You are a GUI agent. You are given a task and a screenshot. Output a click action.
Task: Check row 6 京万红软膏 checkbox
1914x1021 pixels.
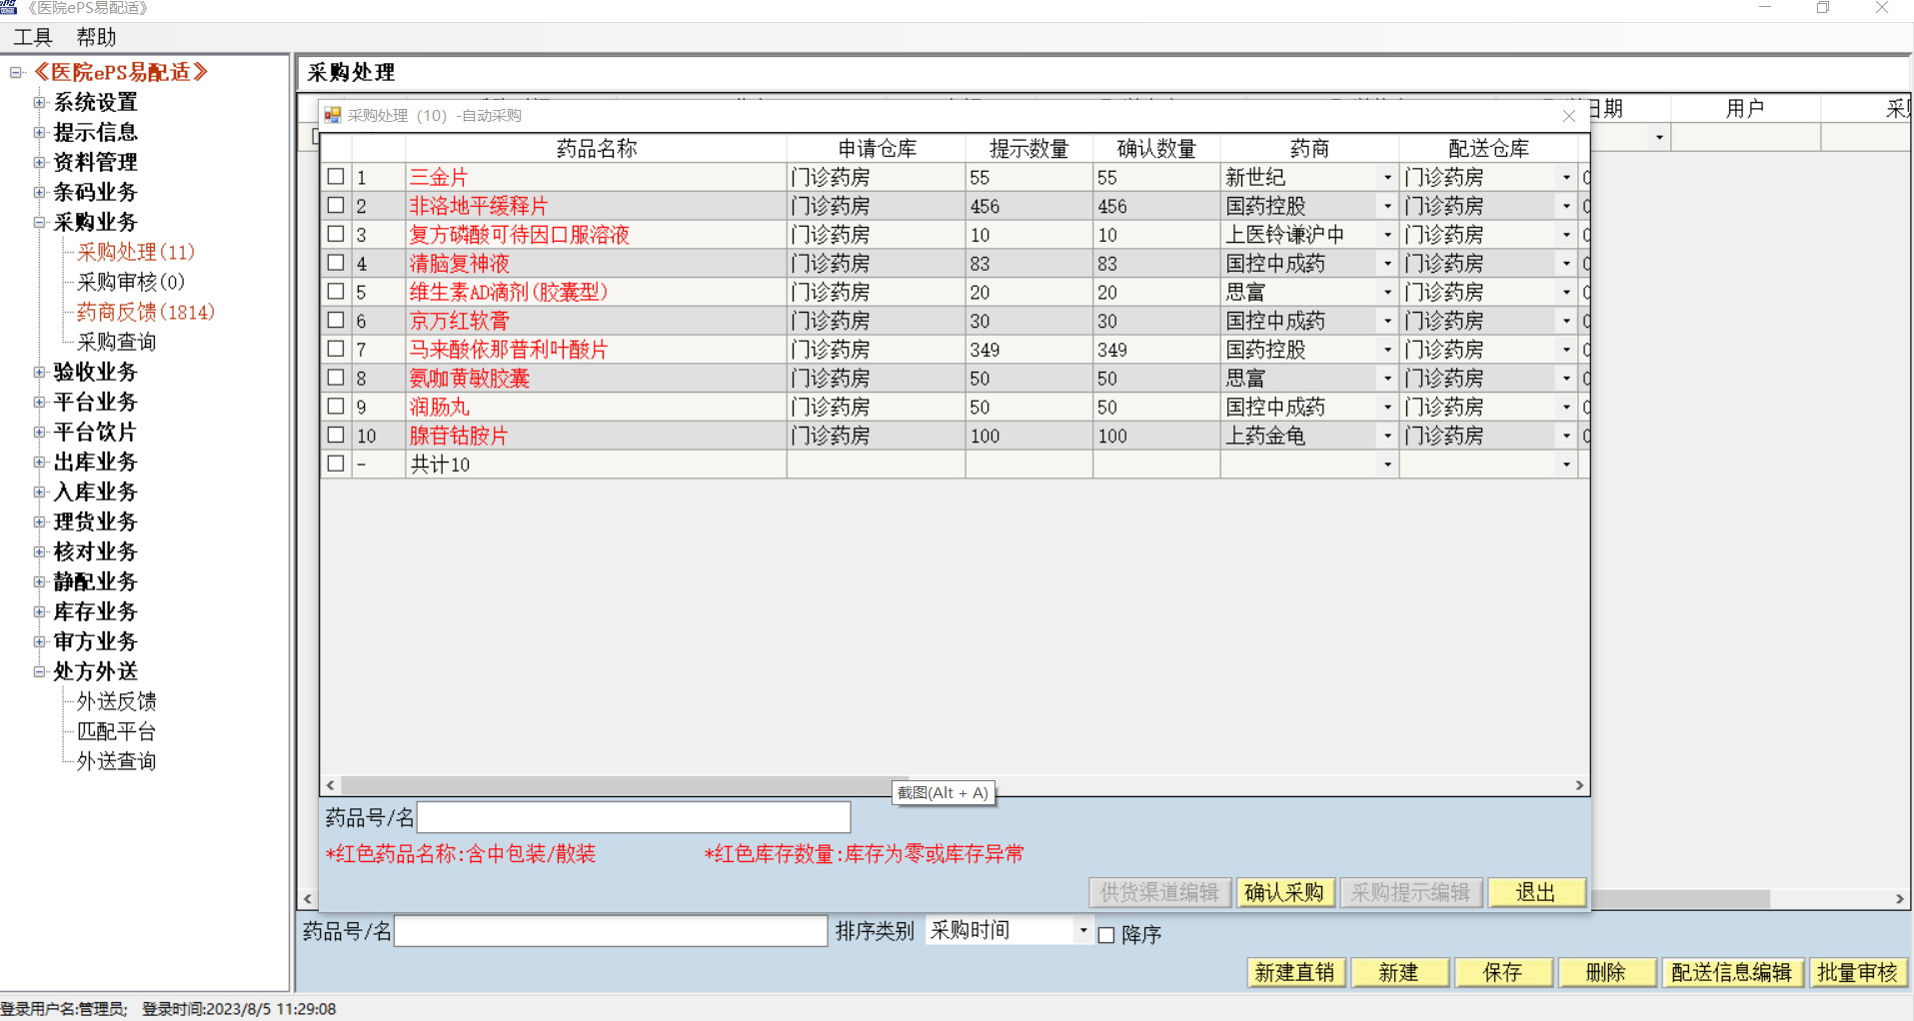coord(336,321)
